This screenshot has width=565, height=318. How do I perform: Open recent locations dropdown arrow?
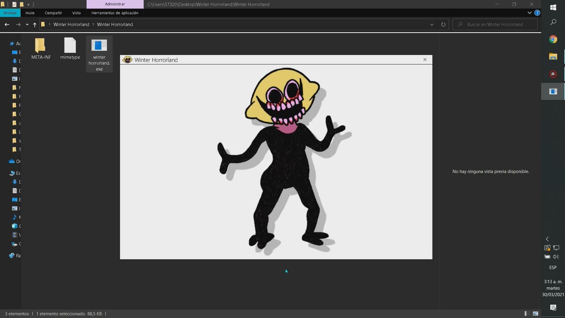(27, 24)
